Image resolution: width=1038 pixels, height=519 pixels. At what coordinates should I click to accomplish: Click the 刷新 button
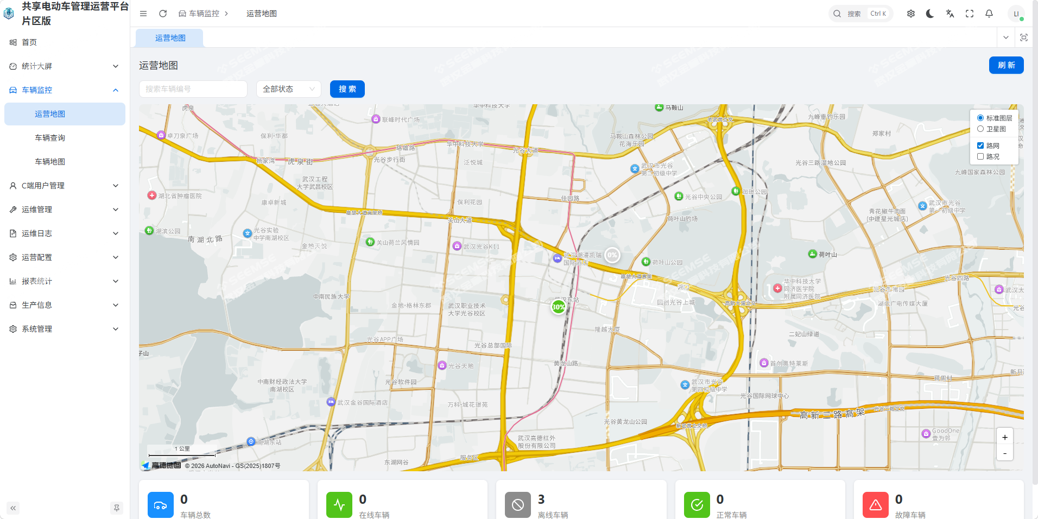point(1007,65)
